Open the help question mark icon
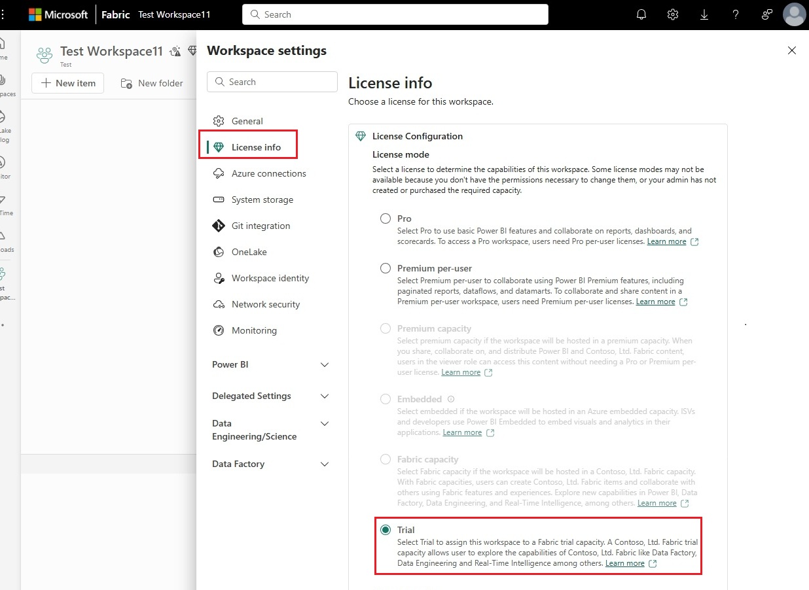The height and width of the screenshot is (590, 809). (736, 14)
